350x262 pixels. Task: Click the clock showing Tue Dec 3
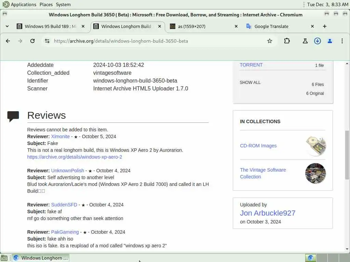[x=327, y=4]
